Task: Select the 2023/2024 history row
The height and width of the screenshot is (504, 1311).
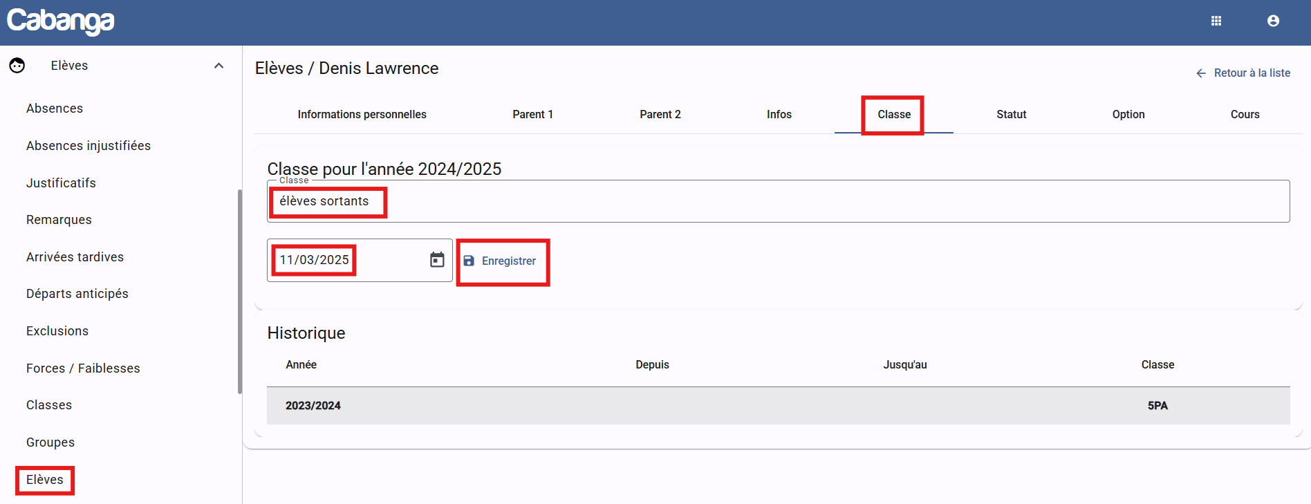Action: (x=778, y=406)
